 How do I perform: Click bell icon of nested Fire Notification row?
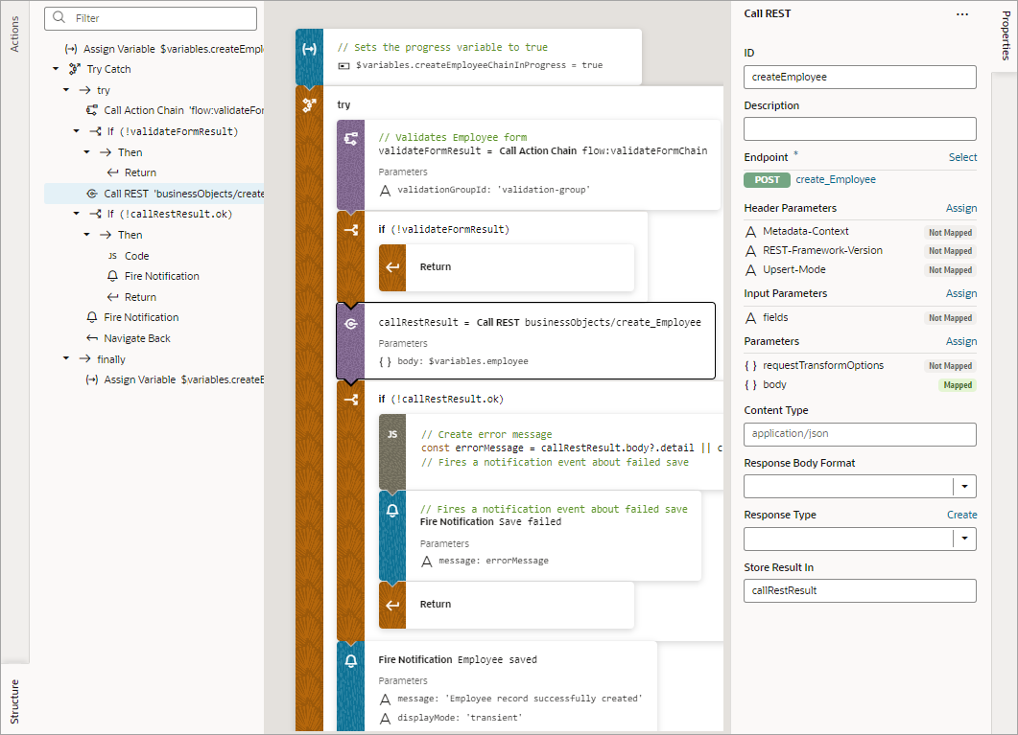[x=112, y=276]
